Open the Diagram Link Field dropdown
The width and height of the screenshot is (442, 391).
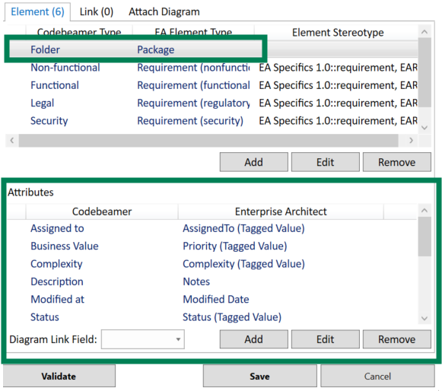pos(142,339)
